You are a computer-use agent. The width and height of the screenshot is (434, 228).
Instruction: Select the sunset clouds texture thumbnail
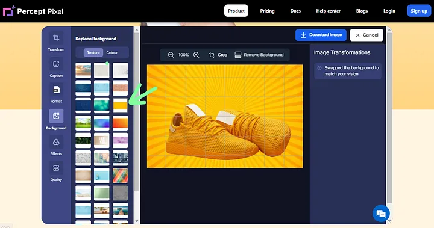tap(83, 70)
